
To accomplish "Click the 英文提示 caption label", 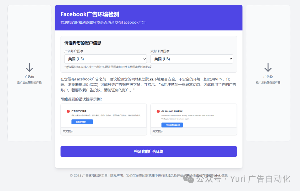I will pos(158,131).
